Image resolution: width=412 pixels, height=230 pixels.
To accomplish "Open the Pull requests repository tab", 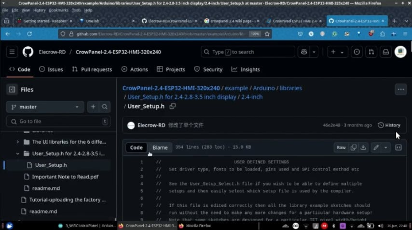I will [92, 69].
